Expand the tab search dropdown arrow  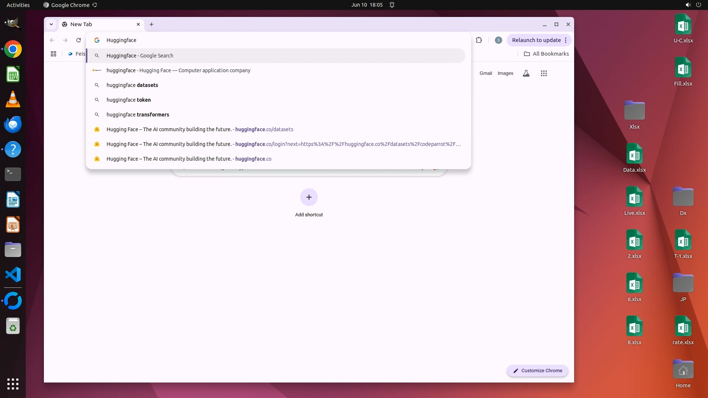pyautogui.click(x=51, y=24)
